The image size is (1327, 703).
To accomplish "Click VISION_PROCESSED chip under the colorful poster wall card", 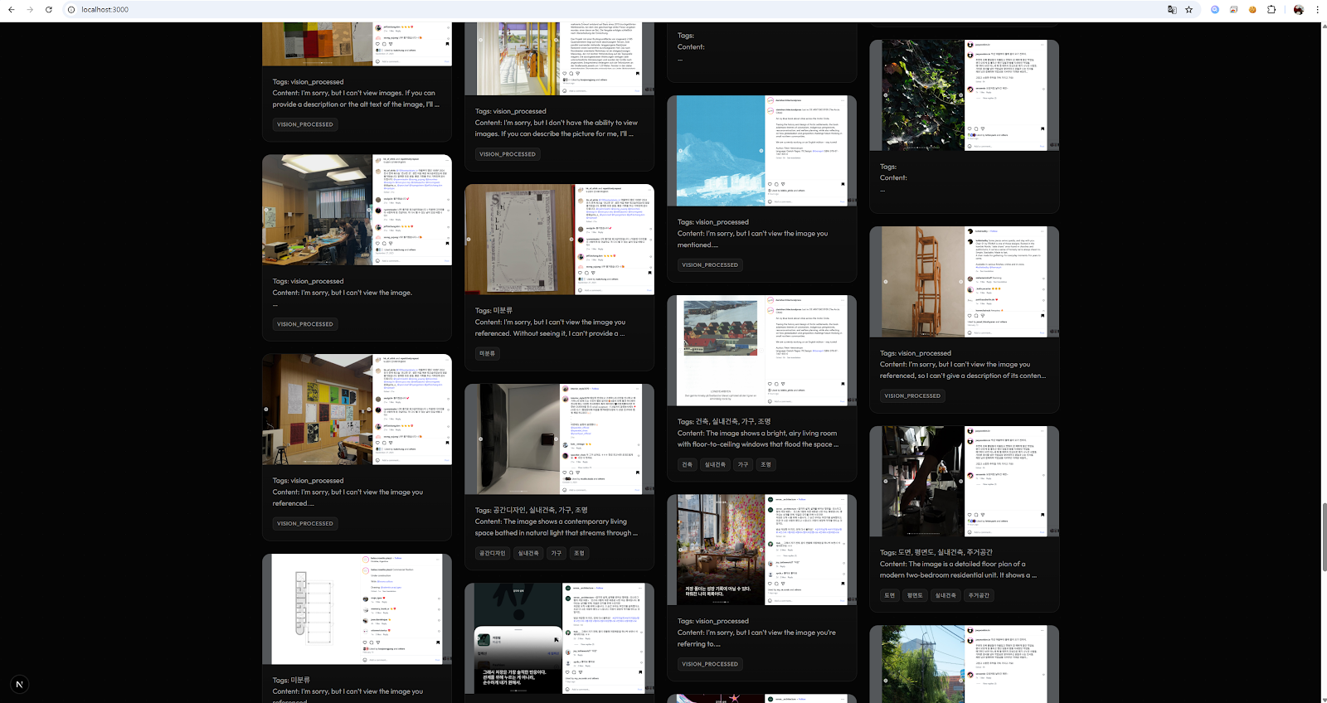I will click(x=305, y=524).
